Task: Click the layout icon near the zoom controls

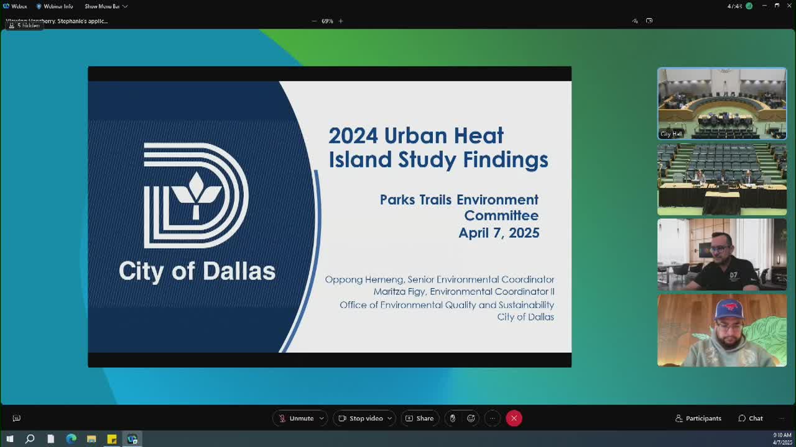Action: 649,20
